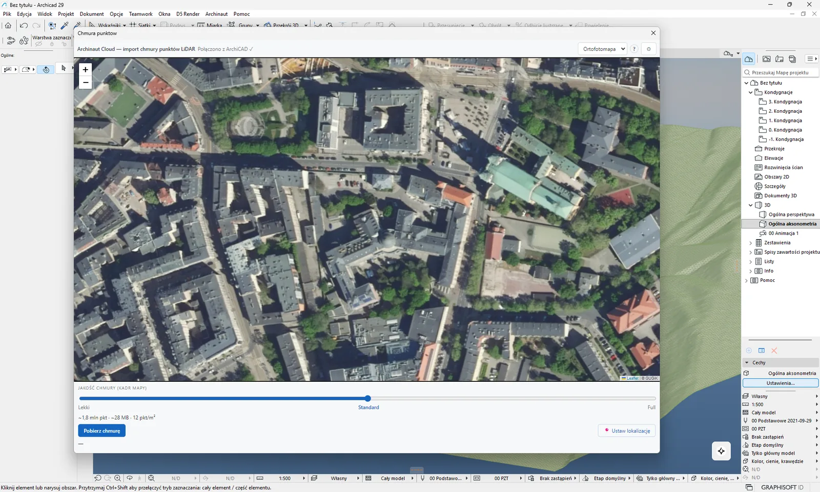Zoom out the map with minus button
This screenshot has width=820, height=492.
pos(86,83)
